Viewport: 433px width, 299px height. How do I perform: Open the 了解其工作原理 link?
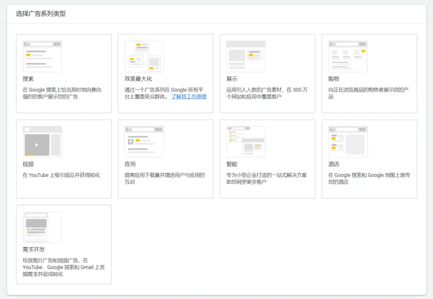(x=189, y=97)
